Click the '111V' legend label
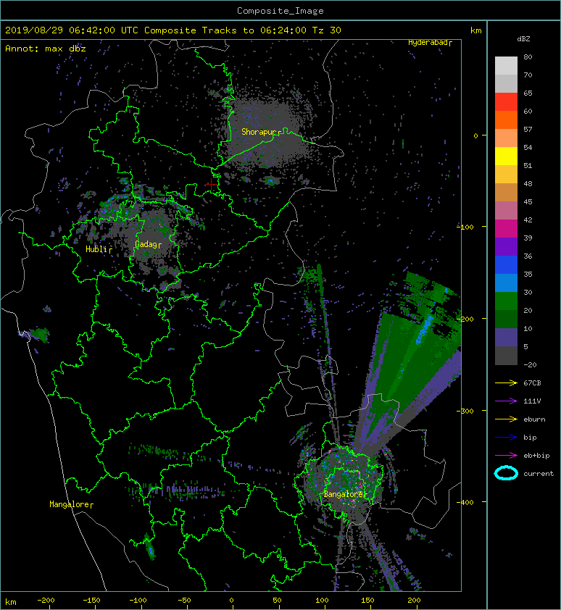 click(x=532, y=401)
